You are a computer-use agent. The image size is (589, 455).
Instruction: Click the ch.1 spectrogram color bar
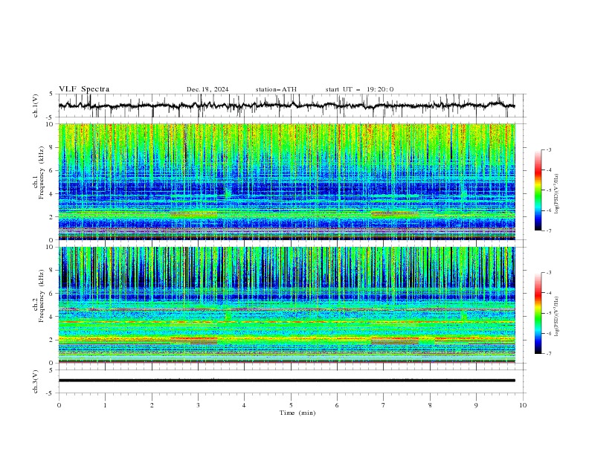pyautogui.click(x=538, y=190)
